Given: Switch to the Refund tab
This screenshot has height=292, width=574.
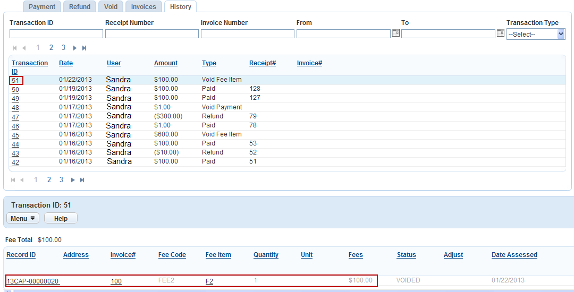Looking at the screenshot, I should click(80, 6).
